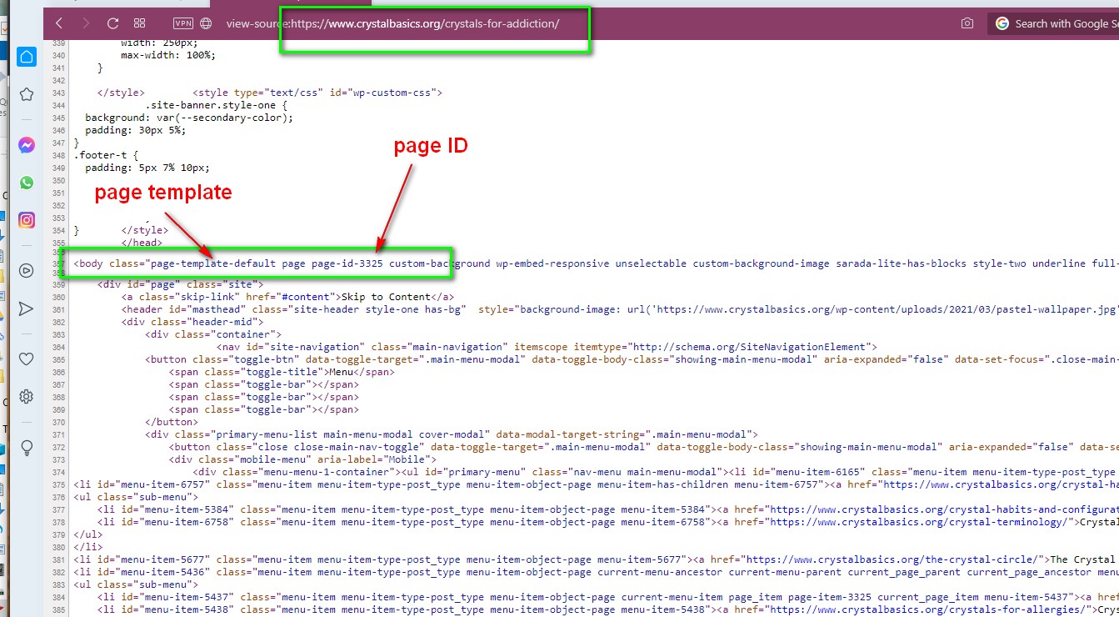
Task: Open site information globe icon
Action: point(206,23)
